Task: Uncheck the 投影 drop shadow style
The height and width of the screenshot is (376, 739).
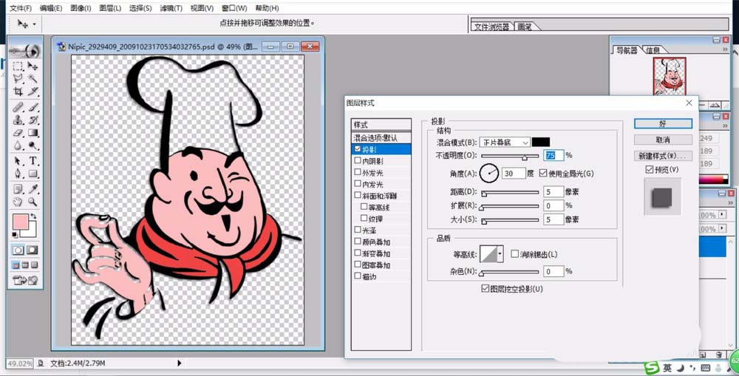Action: click(358, 149)
